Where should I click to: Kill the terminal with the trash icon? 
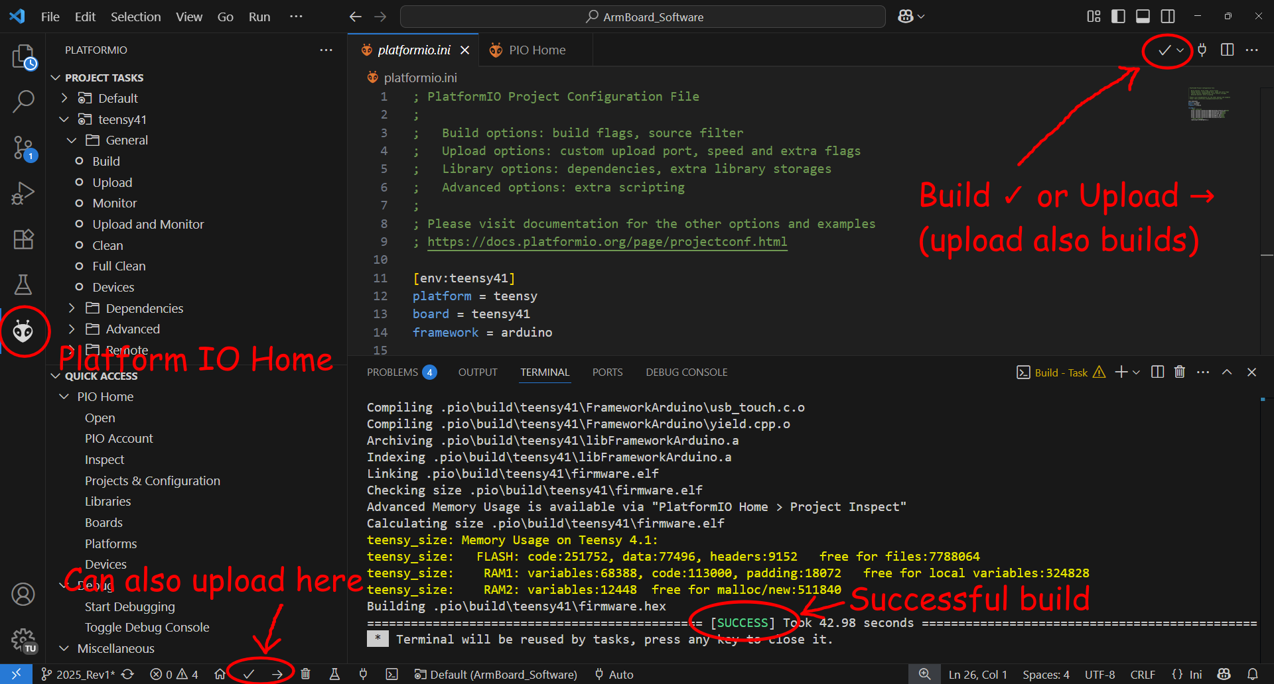point(1180,372)
